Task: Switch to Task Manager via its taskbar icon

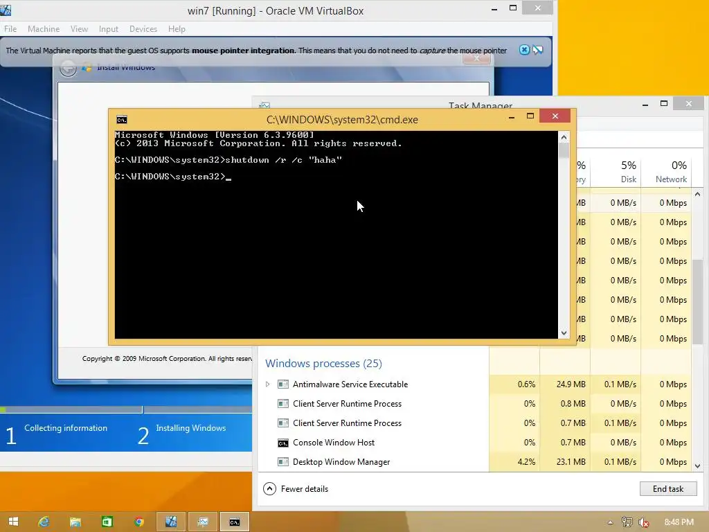Action: click(203, 522)
